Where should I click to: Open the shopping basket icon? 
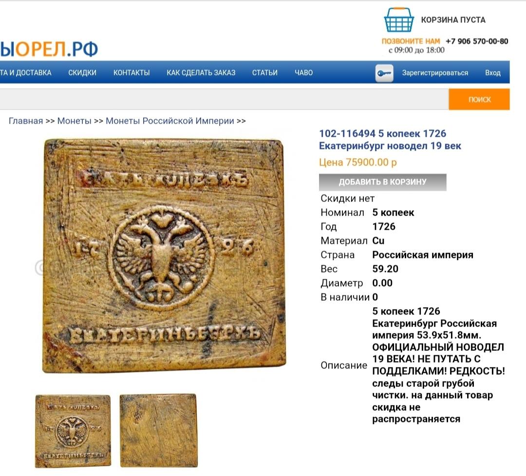pos(398,20)
